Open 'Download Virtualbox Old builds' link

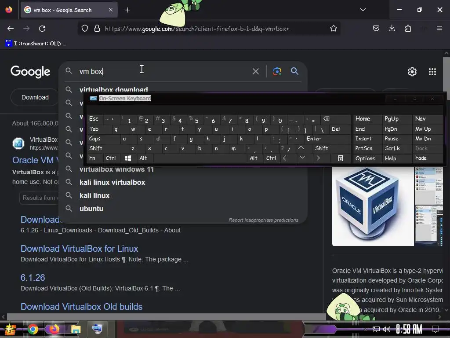click(x=81, y=307)
